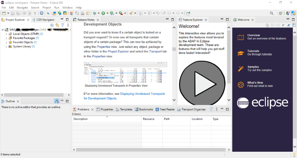This screenshot has height=158, width=297.
Task: Open the Navigate menu
Action: (22, 7)
